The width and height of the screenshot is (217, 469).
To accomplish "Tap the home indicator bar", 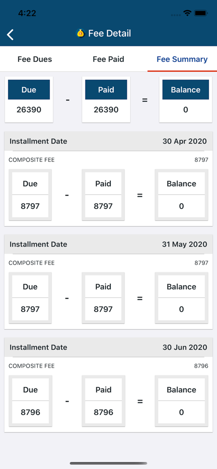I will 108,463.
